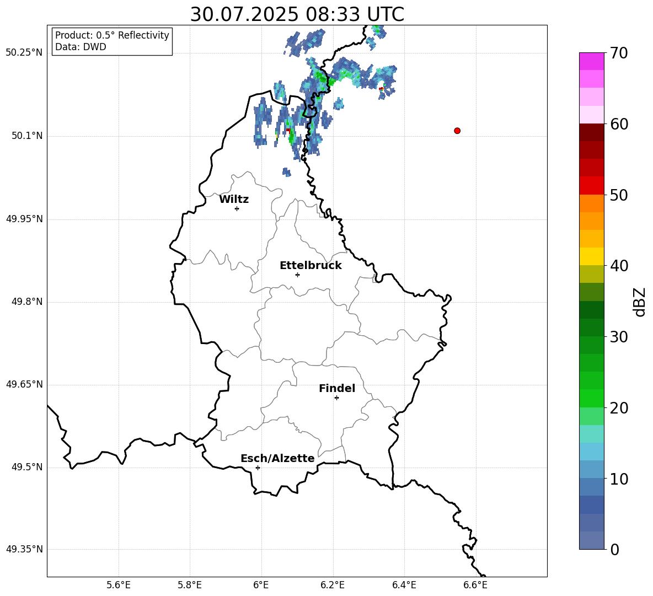Viewport: 653px width, 596px height.
Task: Select the Findel city label
Action: (x=337, y=388)
